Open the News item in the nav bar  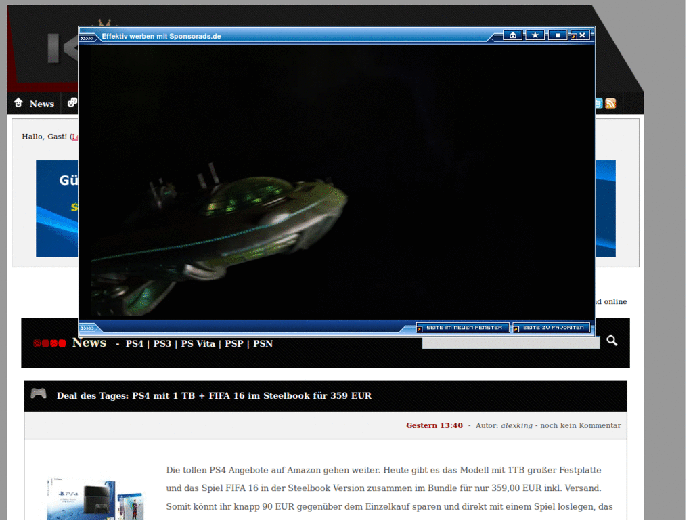click(42, 104)
